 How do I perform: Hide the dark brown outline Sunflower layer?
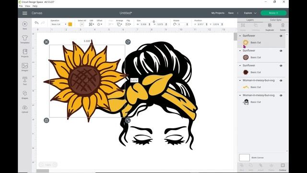(281, 66)
